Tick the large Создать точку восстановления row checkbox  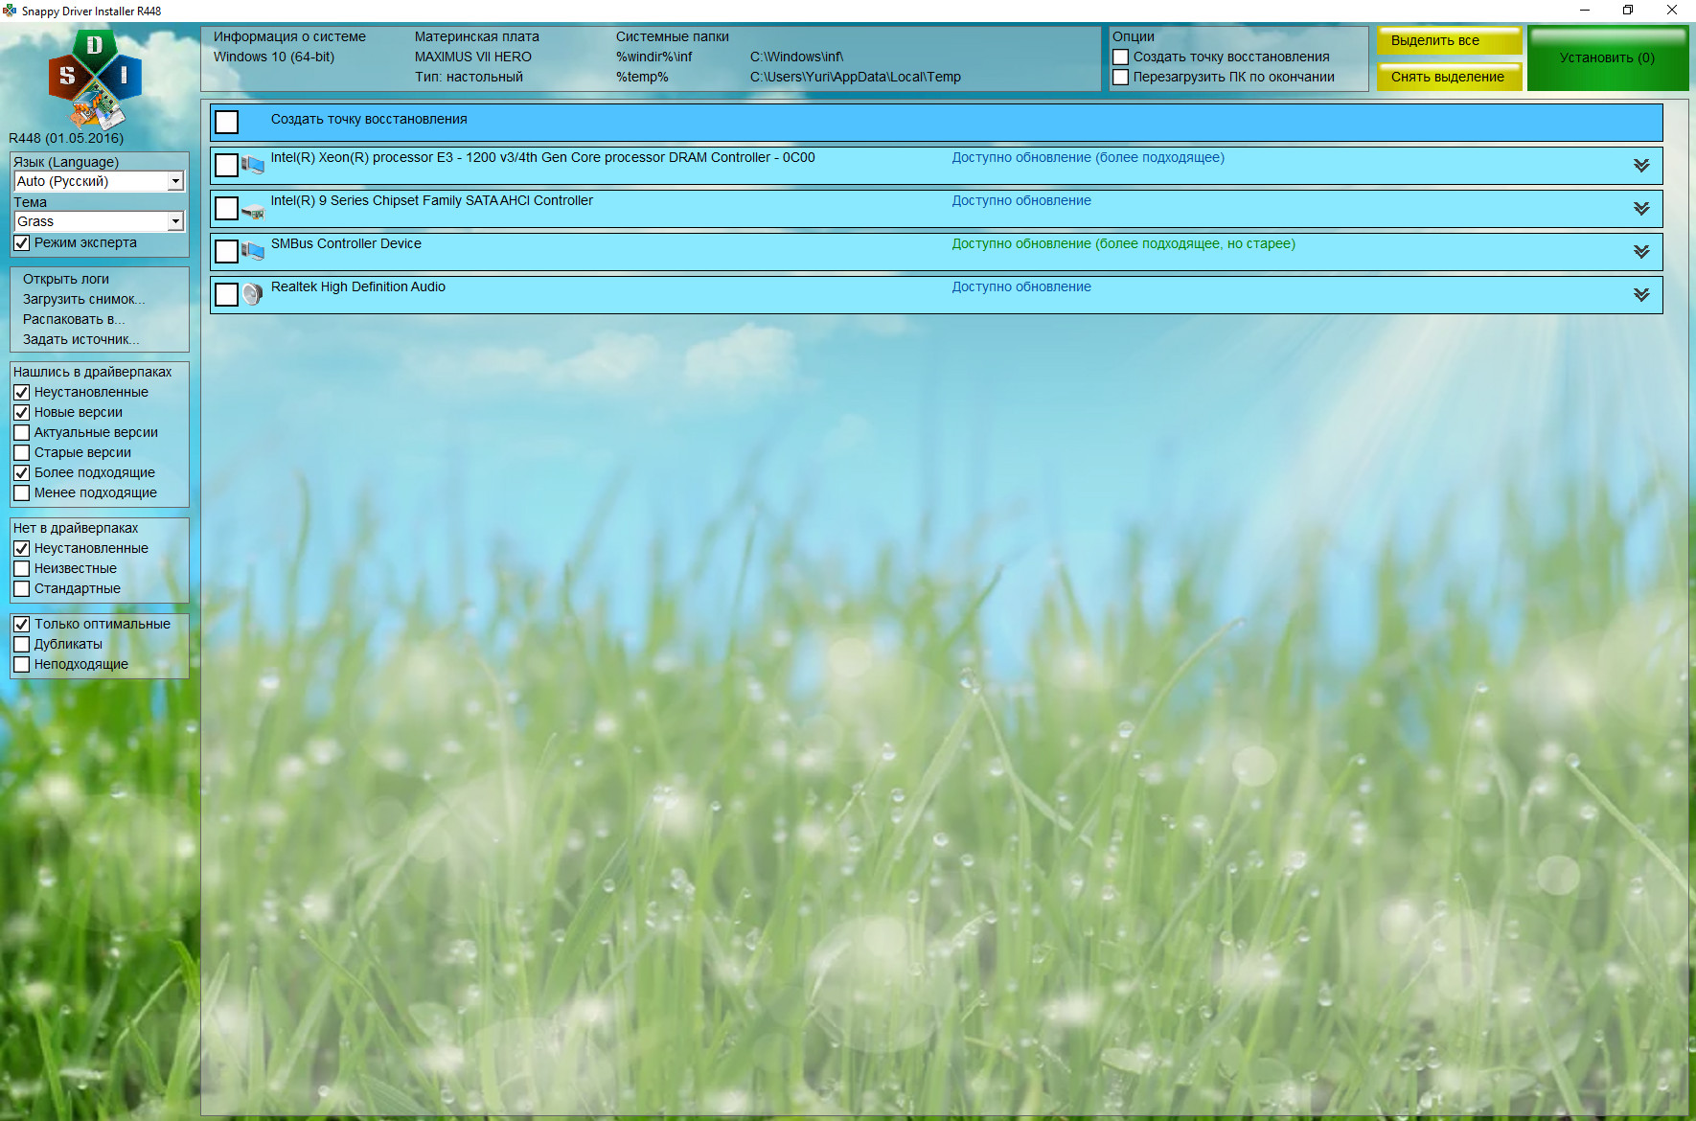(227, 122)
